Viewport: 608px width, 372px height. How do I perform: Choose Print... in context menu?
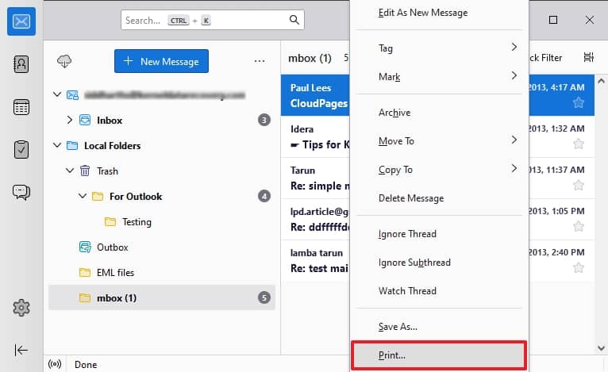(439, 355)
